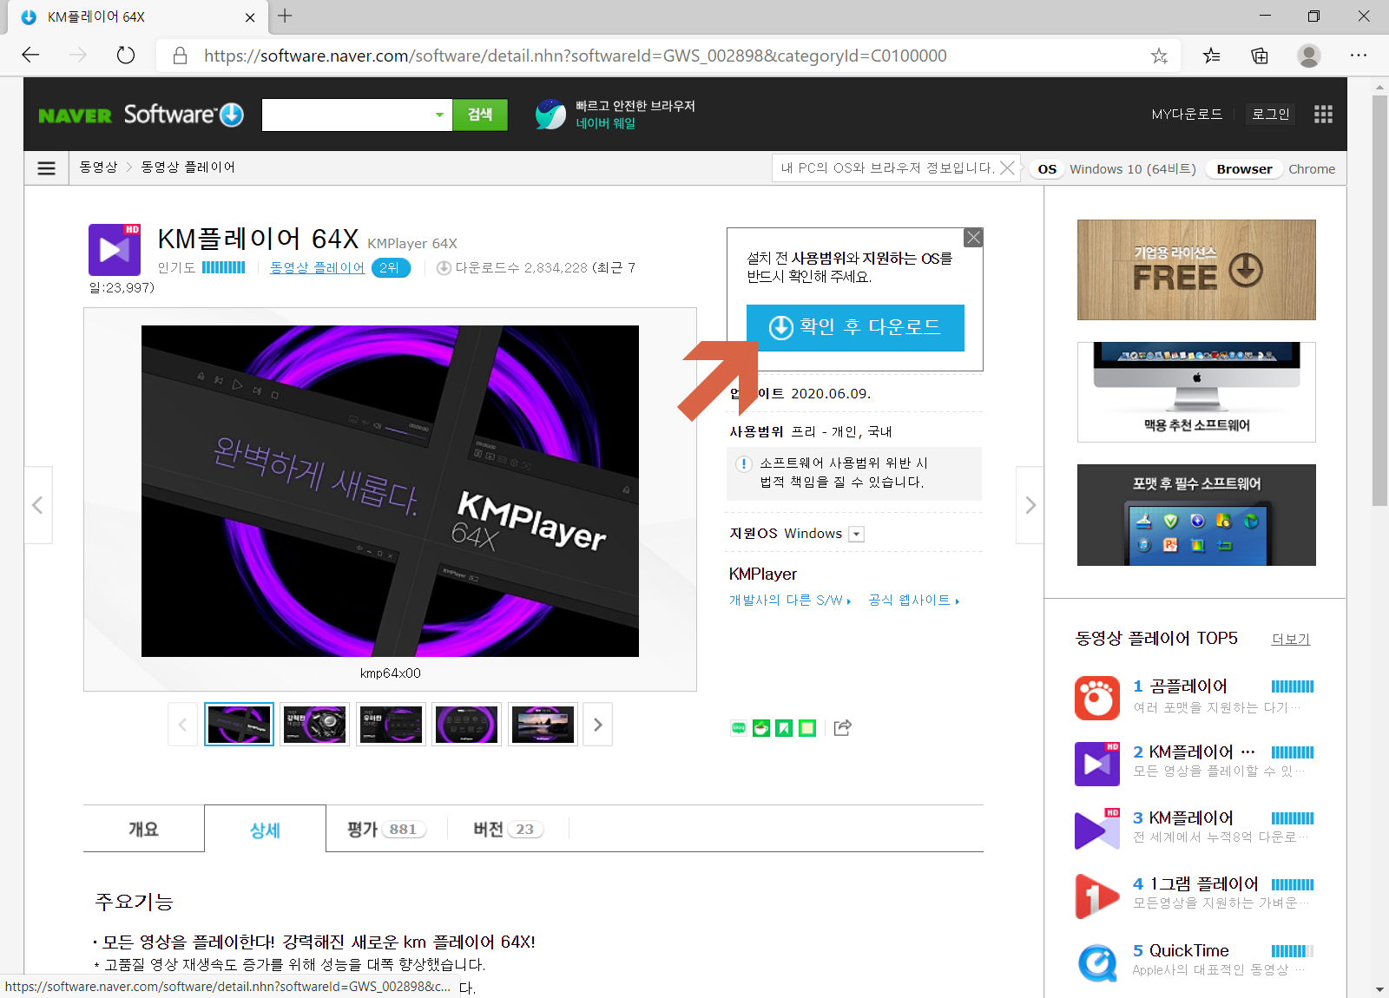
Task: Open the browser settings ellipsis menu
Action: pos(1359,56)
